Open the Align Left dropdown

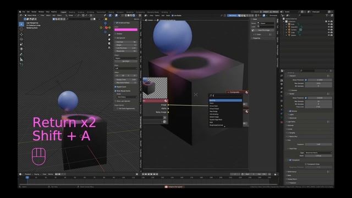(126, 68)
